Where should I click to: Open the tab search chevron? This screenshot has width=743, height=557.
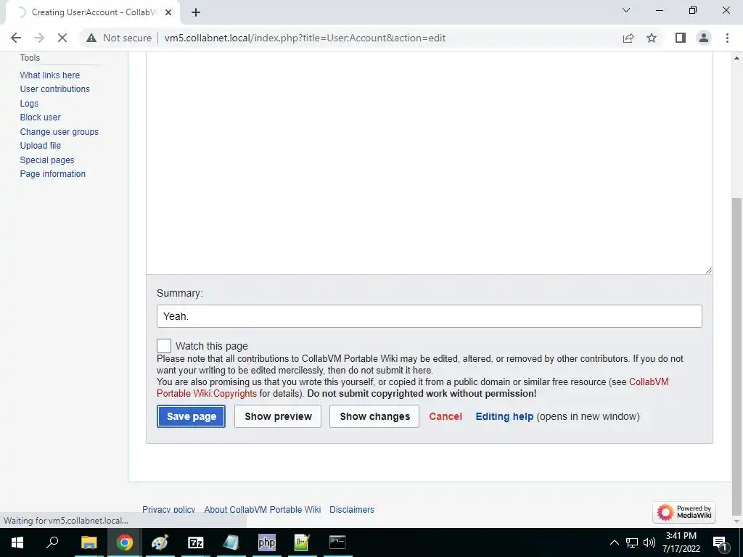pyautogui.click(x=626, y=10)
